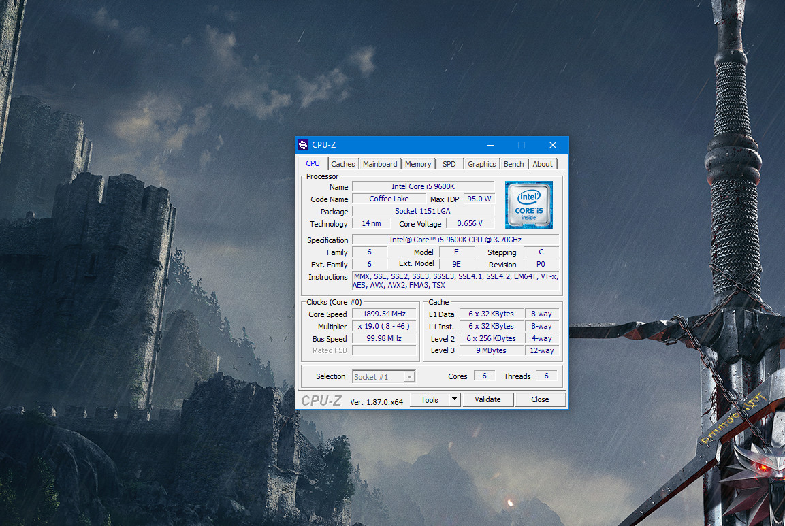Click the Multiplier x 19.0 (8 - 46) value
Image resolution: width=785 pixels, height=526 pixels.
[x=385, y=326]
